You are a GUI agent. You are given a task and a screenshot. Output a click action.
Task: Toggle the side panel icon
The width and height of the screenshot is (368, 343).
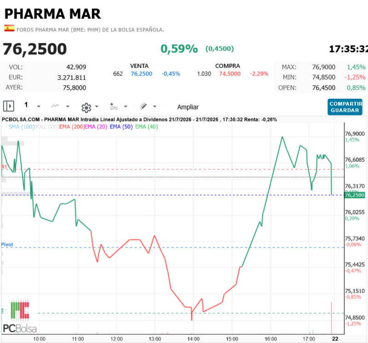pos(9,106)
